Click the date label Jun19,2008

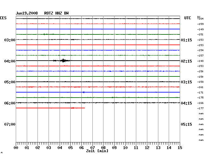[x=27, y=13]
